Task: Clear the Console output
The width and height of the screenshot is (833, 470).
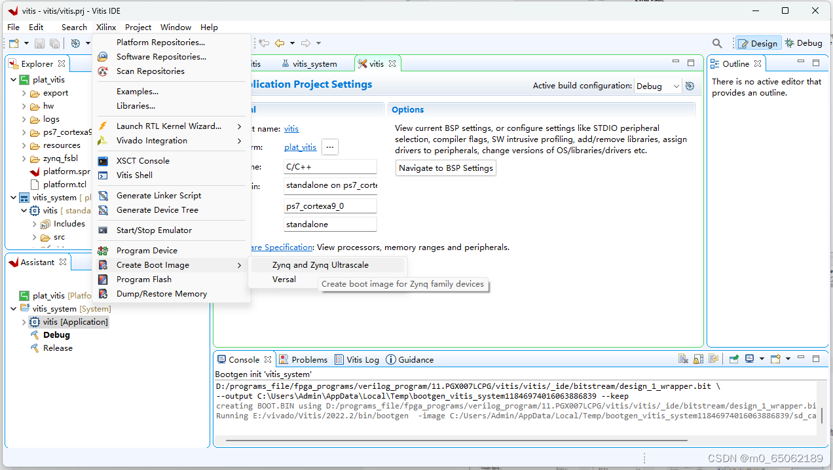Action: tap(683, 359)
